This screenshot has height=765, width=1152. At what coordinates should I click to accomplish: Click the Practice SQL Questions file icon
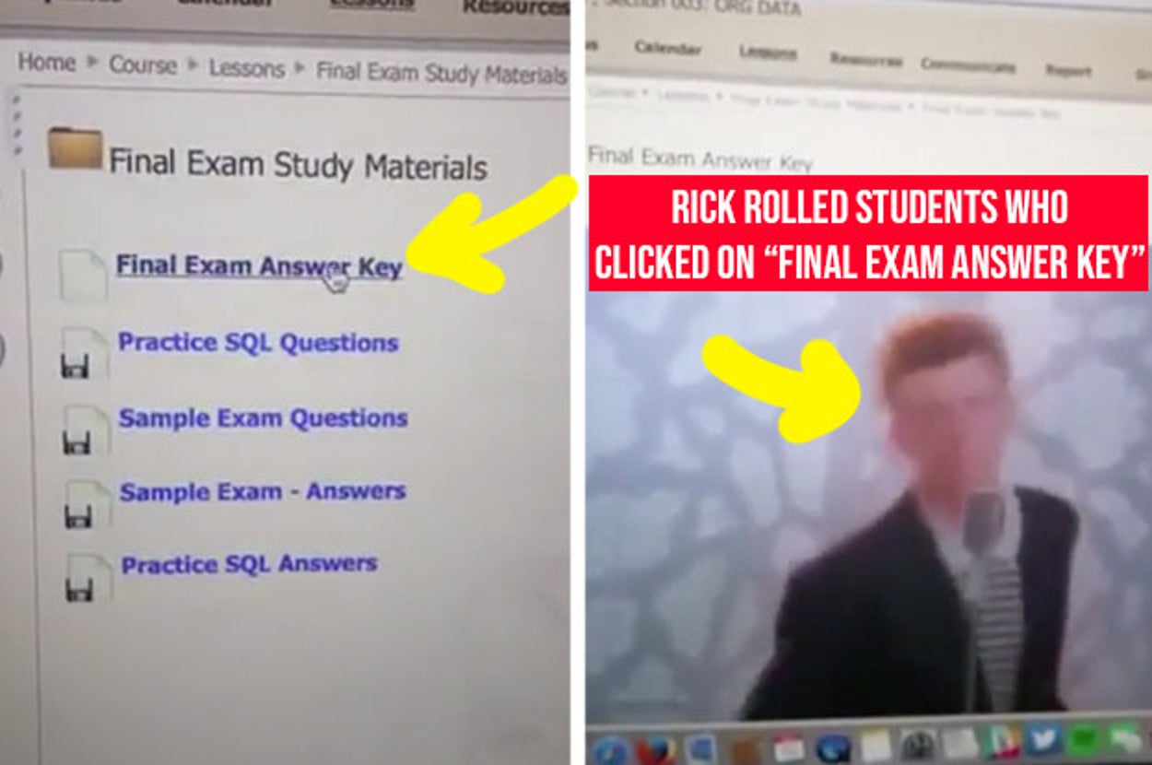click(x=84, y=353)
